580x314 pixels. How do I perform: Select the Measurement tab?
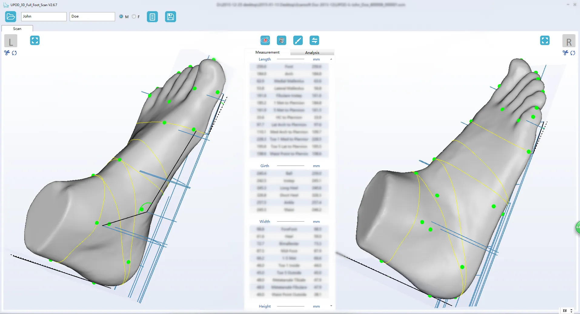pyautogui.click(x=267, y=52)
